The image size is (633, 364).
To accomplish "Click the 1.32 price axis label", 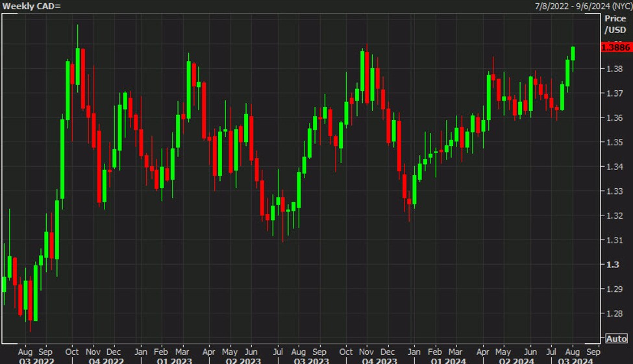I will [613, 215].
